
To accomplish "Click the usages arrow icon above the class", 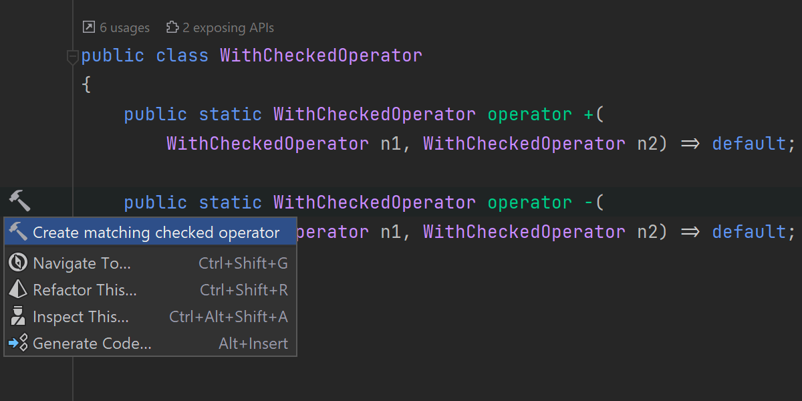I will pos(89,27).
